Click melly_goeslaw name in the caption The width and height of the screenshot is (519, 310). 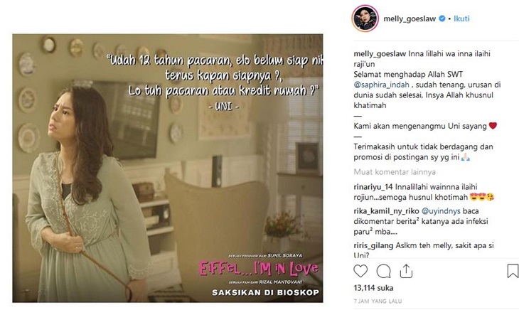tap(380, 54)
